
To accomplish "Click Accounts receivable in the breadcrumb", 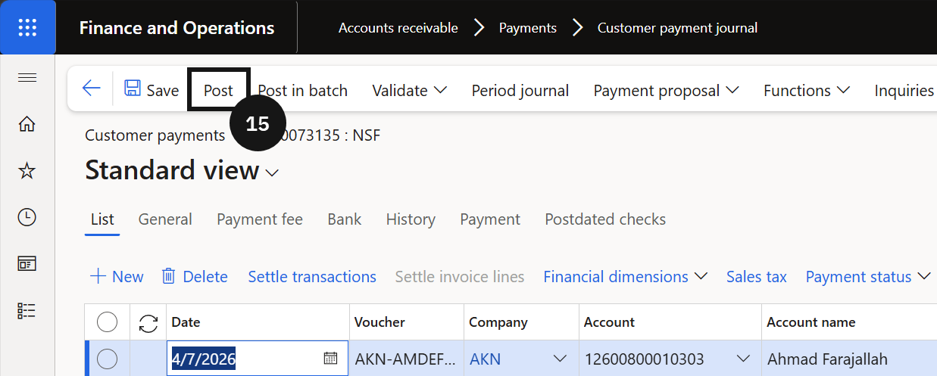I will click(398, 28).
